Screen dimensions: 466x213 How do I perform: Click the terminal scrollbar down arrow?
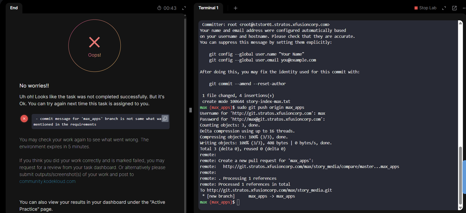(x=460, y=208)
